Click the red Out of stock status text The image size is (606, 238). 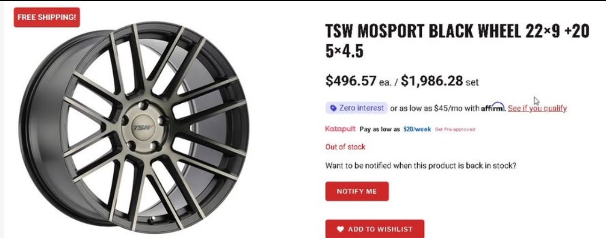(x=345, y=147)
